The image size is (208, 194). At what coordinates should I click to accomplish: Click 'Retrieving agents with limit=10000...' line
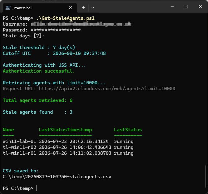coord(54,83)
